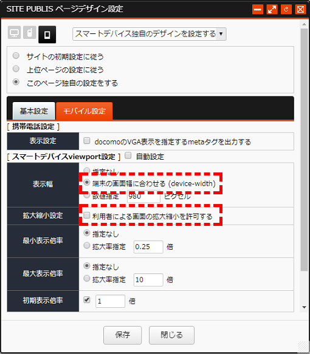Click the 携帯電話設定 section heading

(x=33, y=127)
